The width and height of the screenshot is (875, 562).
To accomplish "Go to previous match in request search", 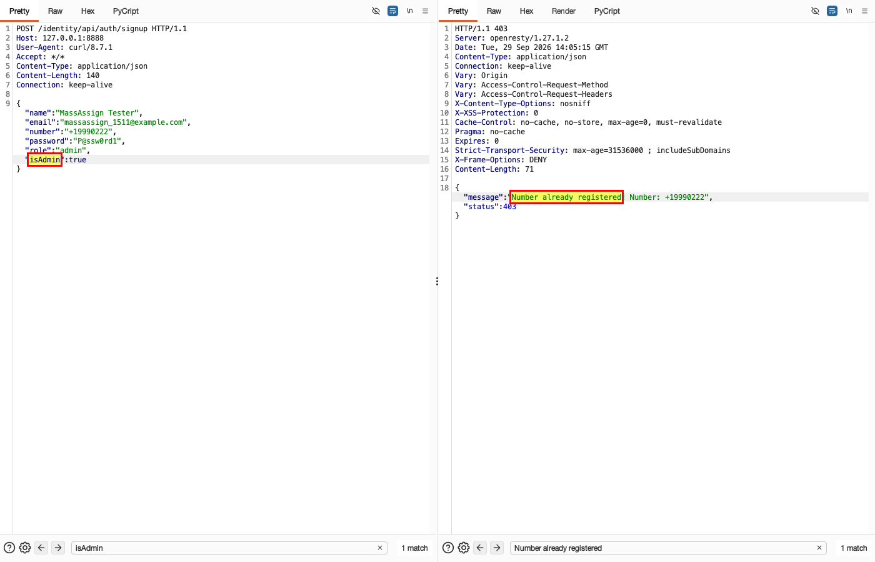I will click(41, 548).
